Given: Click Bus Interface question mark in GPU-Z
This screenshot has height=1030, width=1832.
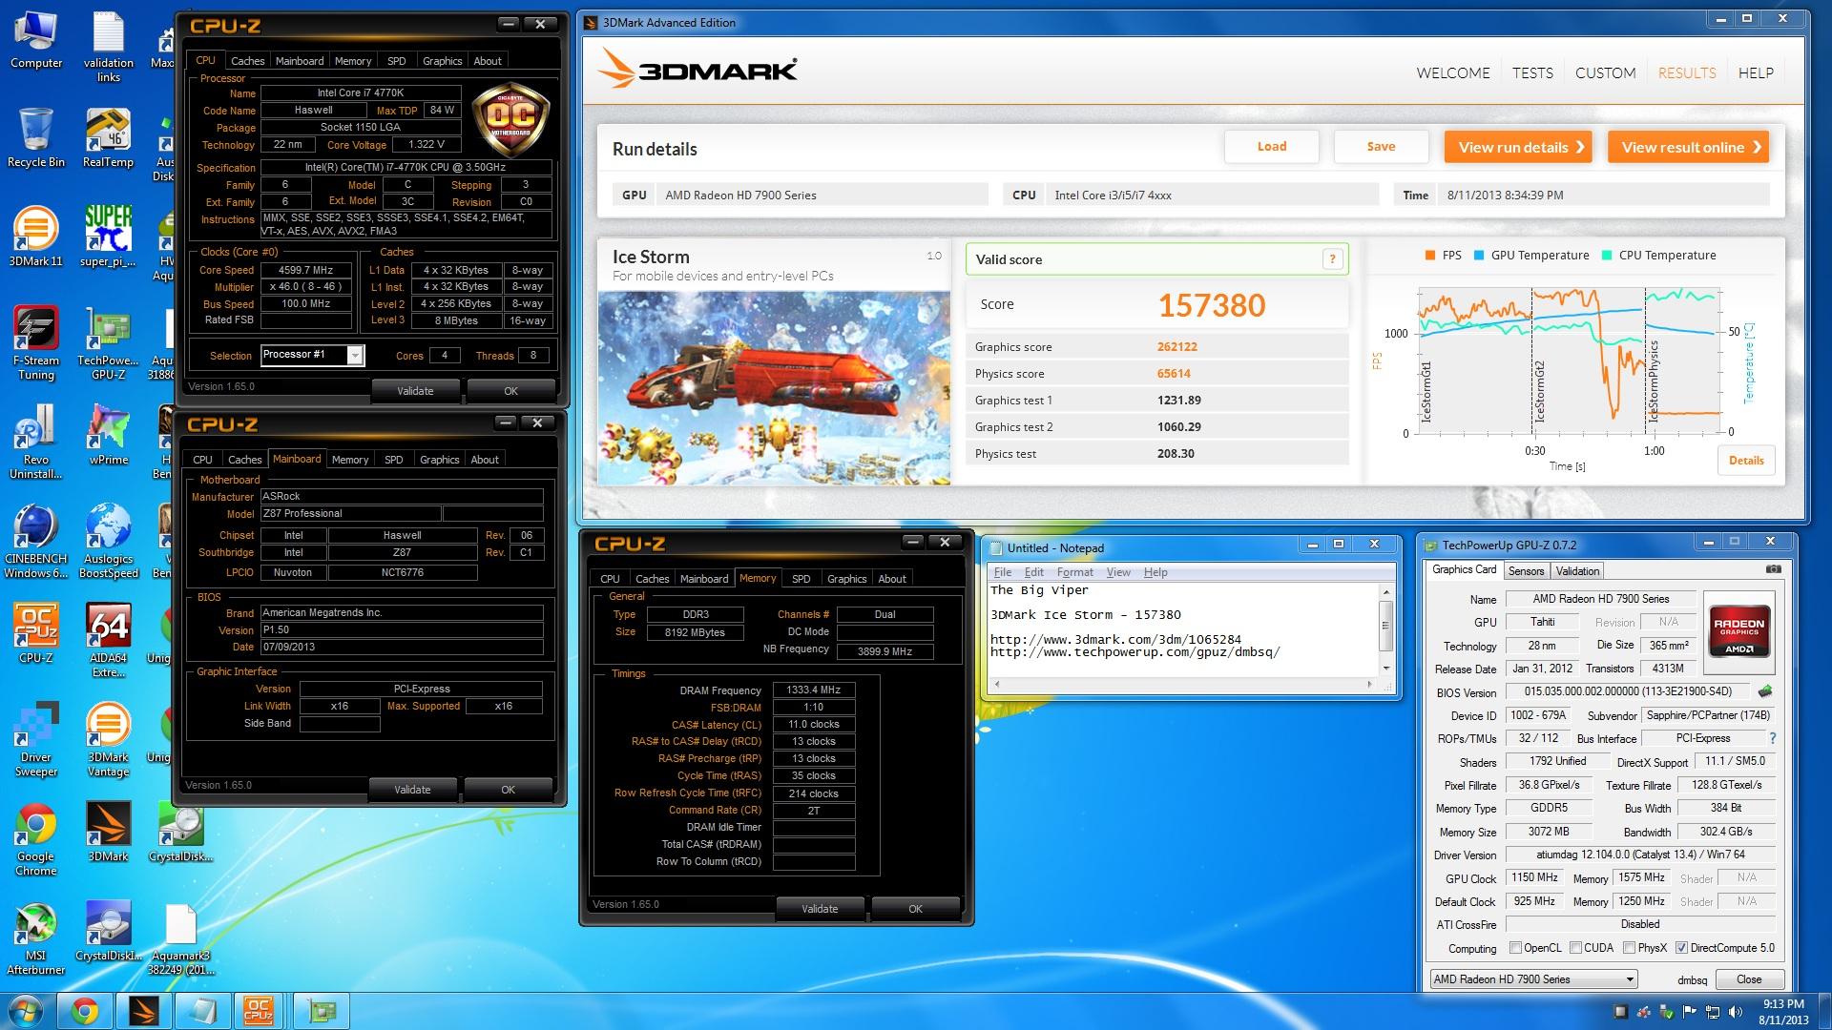Looking at the screenshot, I should pos(1773,738).
